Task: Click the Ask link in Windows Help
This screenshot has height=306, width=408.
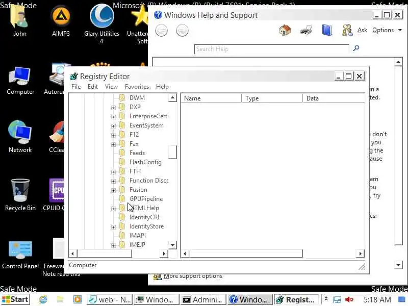Action: tap(362, 30)
